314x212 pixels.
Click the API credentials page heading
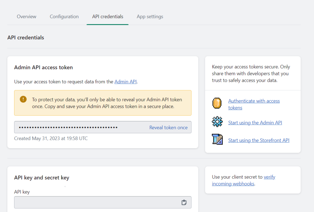pyautogui.click(x=26, y=38)
